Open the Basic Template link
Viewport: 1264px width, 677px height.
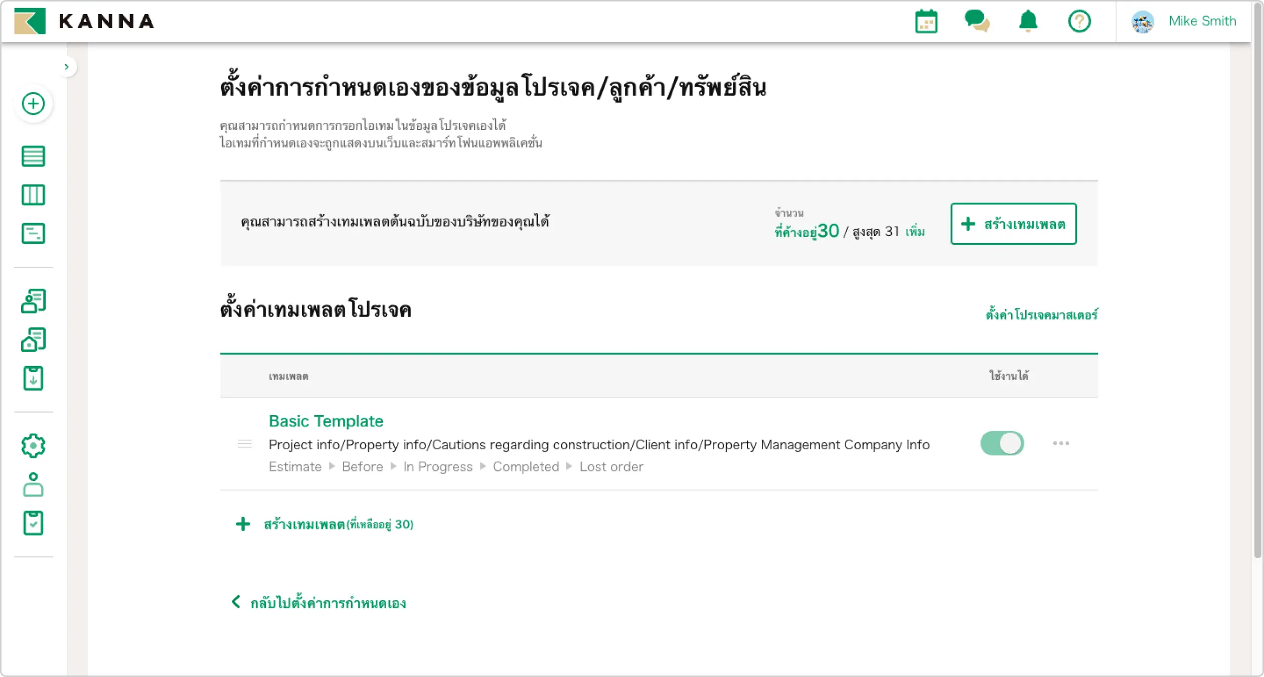(326, 421)
